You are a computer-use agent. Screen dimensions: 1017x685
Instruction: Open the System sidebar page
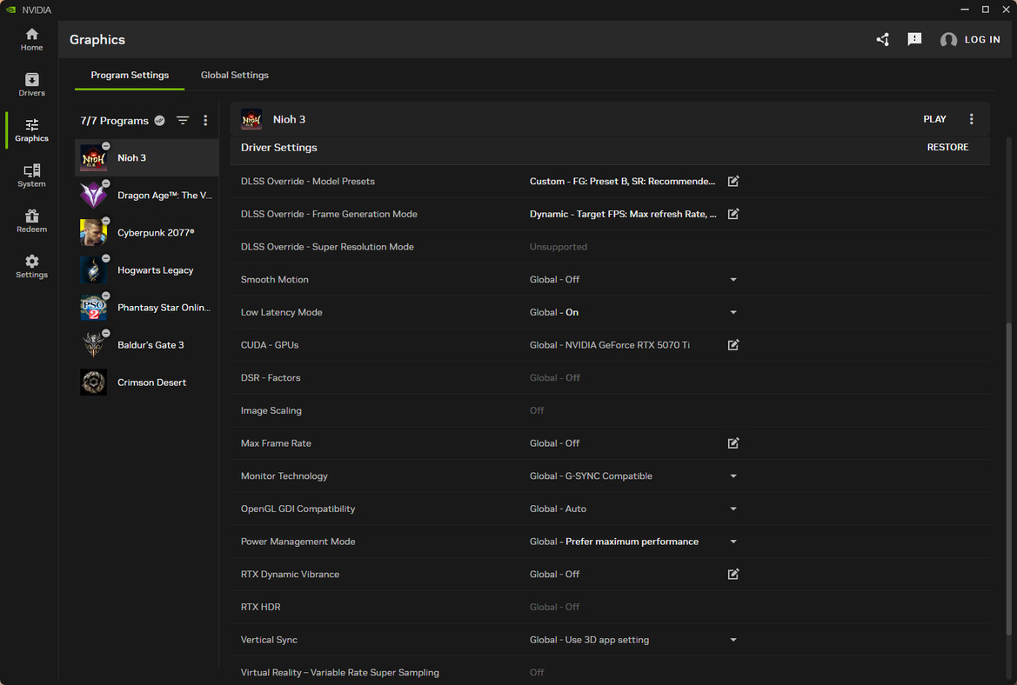pos(31,176)
